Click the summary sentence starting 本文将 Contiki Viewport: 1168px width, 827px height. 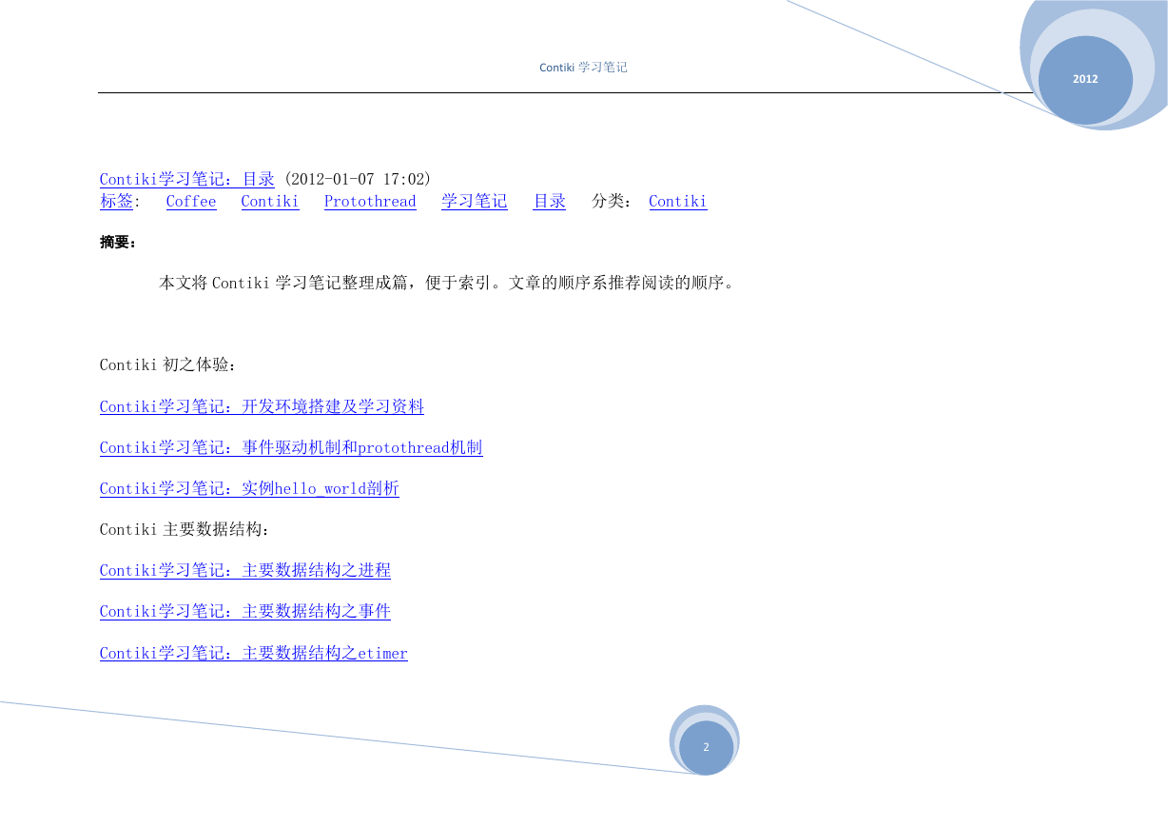(447, 283)
